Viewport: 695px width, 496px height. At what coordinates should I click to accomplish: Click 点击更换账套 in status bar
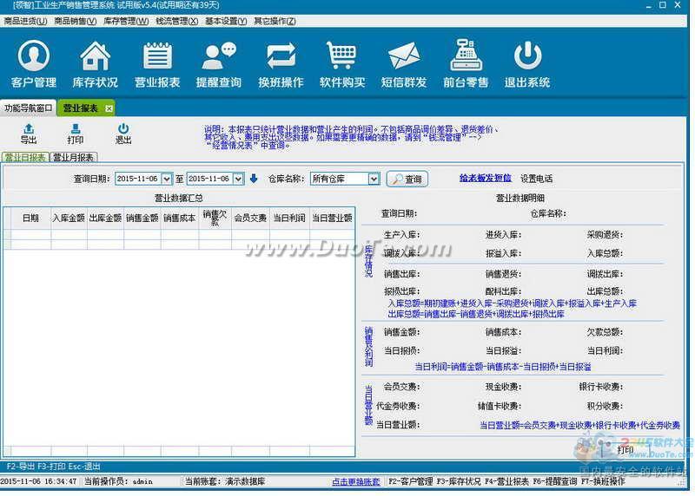click(355, 481)
